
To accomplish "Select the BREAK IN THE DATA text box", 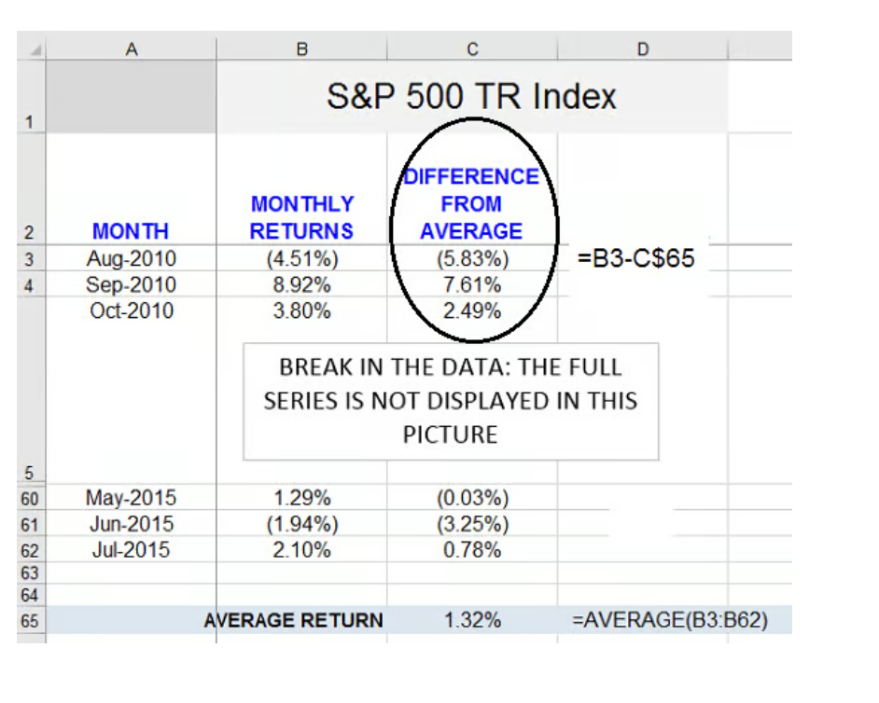I will coord(451,401).
